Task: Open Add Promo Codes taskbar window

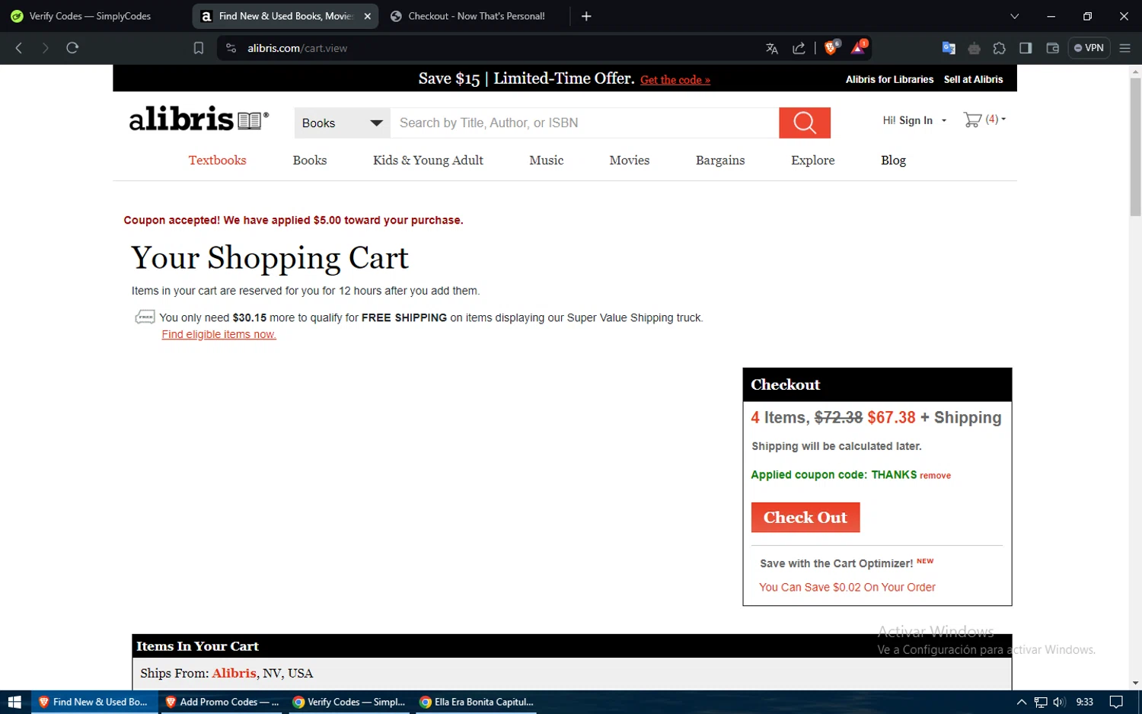Action: [x=222, y=702]
